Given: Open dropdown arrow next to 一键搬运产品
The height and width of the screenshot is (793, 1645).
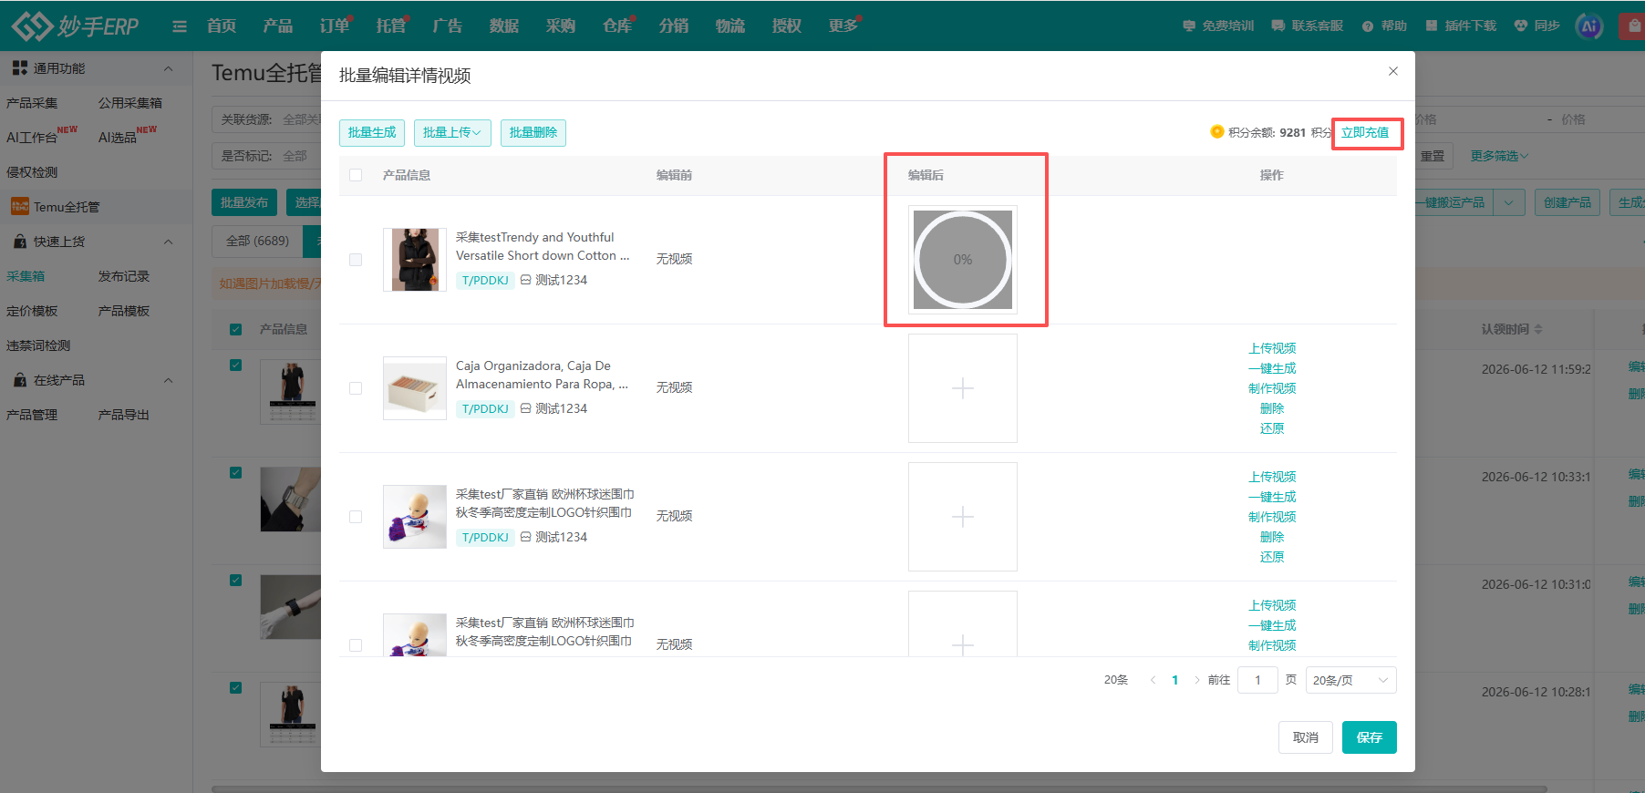Looking at the screenshot, I should tap(1509, 202).
